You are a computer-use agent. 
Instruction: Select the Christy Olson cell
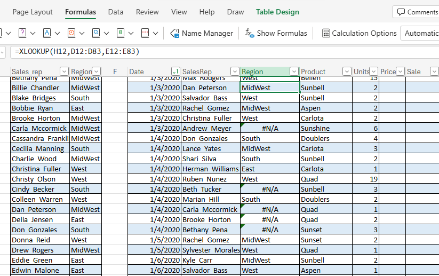(40, 179)
